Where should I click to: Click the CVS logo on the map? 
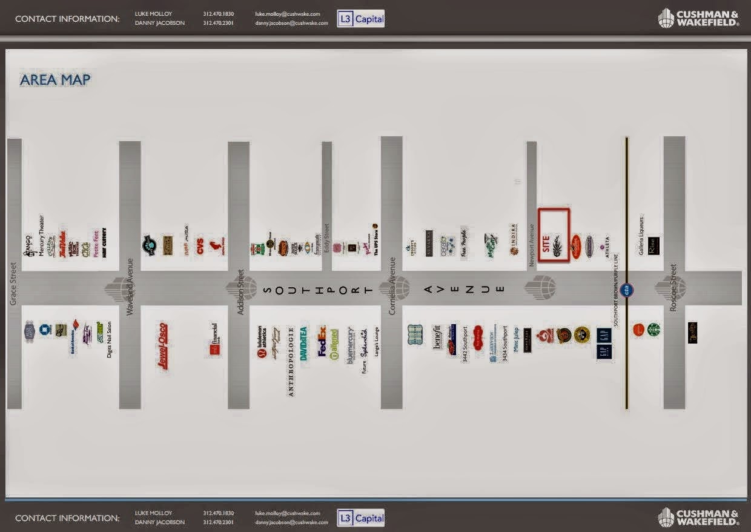click(200, 245)
